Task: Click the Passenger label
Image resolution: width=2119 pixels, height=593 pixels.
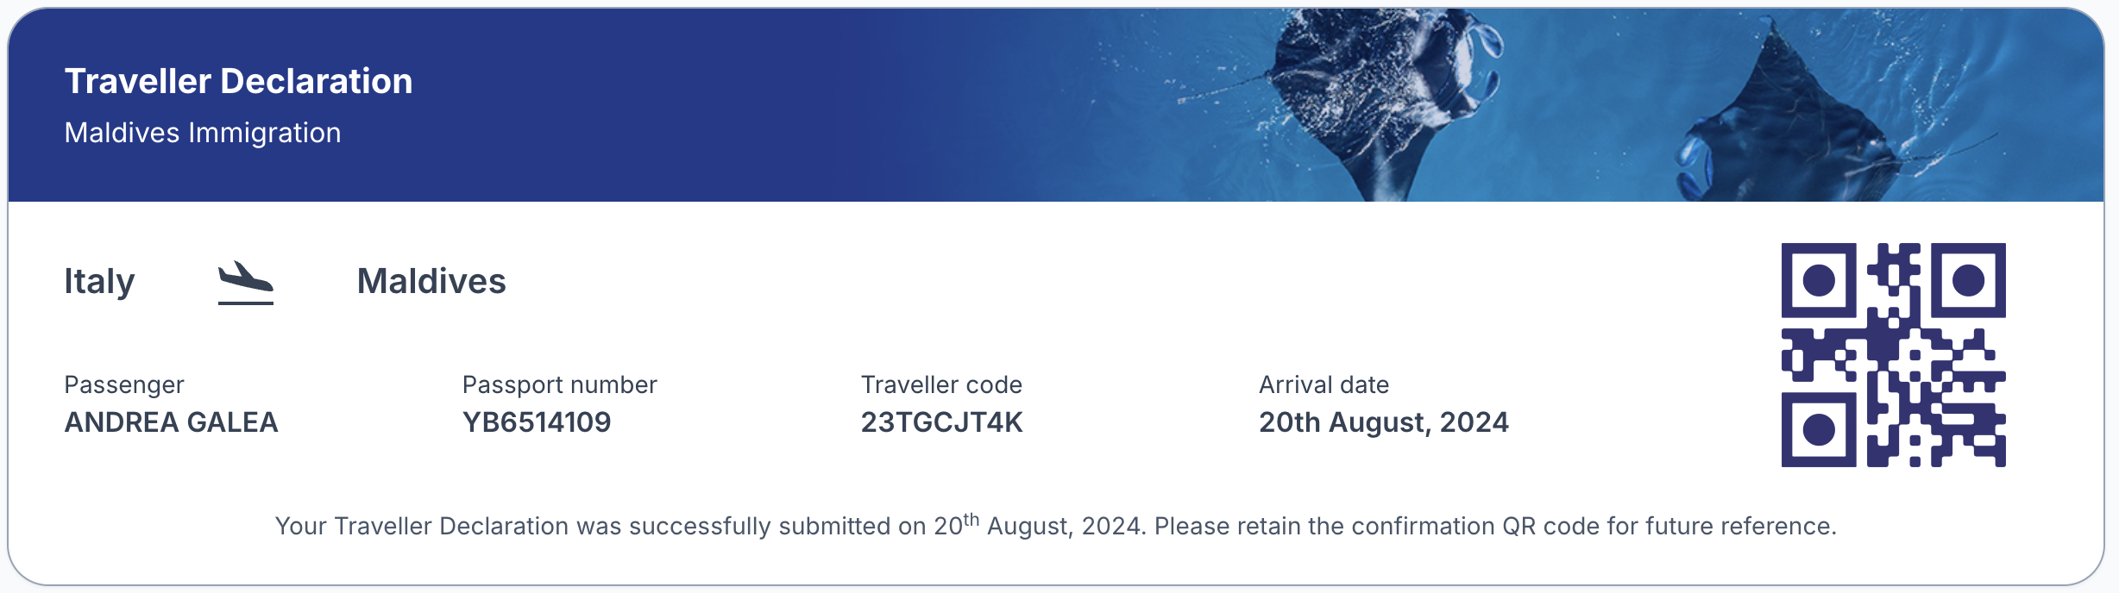Action: (x=124, y=384)
